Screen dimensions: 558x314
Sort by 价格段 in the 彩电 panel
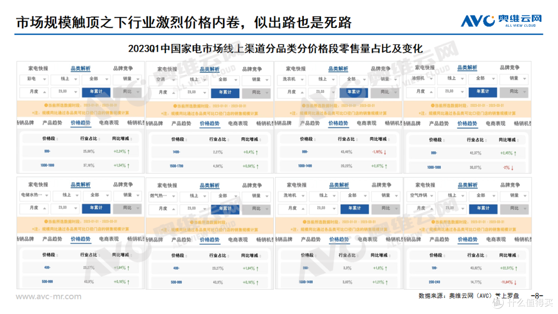50,139
